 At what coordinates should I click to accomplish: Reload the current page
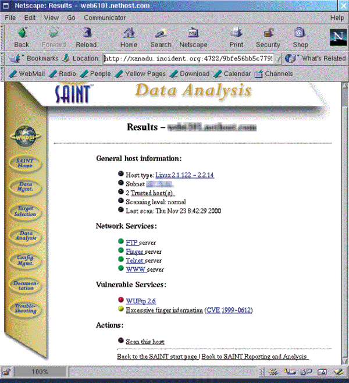pyautogui.click(x=86, y=37)
